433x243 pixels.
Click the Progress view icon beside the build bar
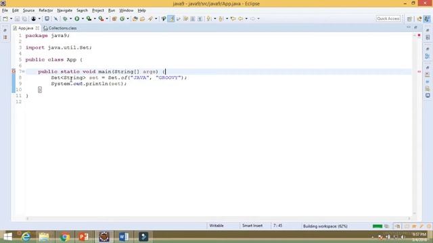tap(386, 226)
